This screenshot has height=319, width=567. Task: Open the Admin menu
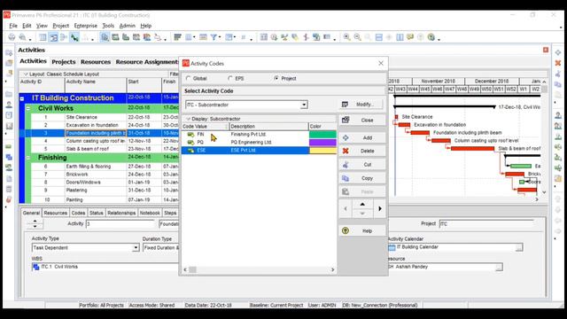[128, 26]
